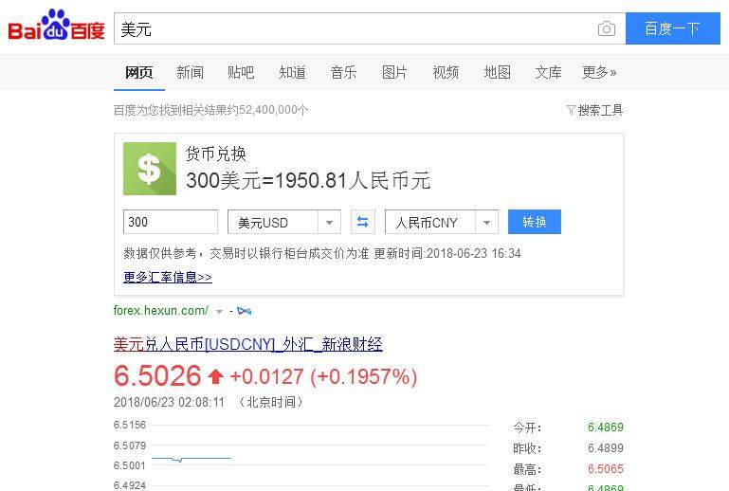Viewport: 729px width, 491px height.
Task: Switch to the 知道 tab
Action: pyautogui.click(x=292, y=73)
